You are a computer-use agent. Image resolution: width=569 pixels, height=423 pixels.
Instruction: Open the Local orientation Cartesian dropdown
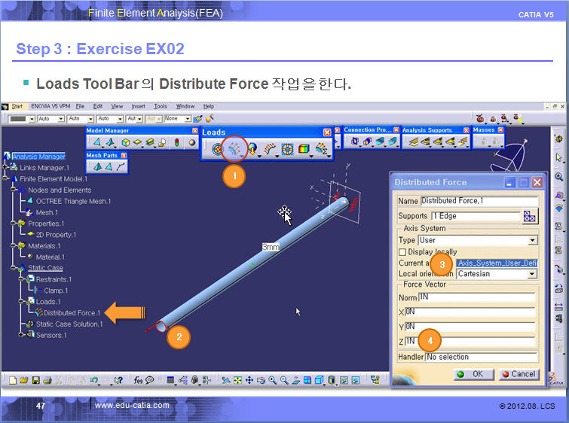point(532,274)
